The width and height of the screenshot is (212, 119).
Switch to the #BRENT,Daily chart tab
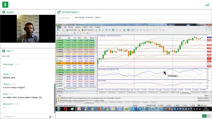click(175, 93)
